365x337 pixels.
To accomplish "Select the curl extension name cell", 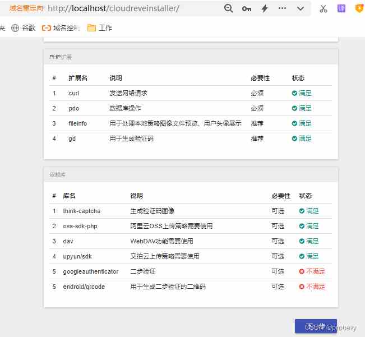I will 74,93.
